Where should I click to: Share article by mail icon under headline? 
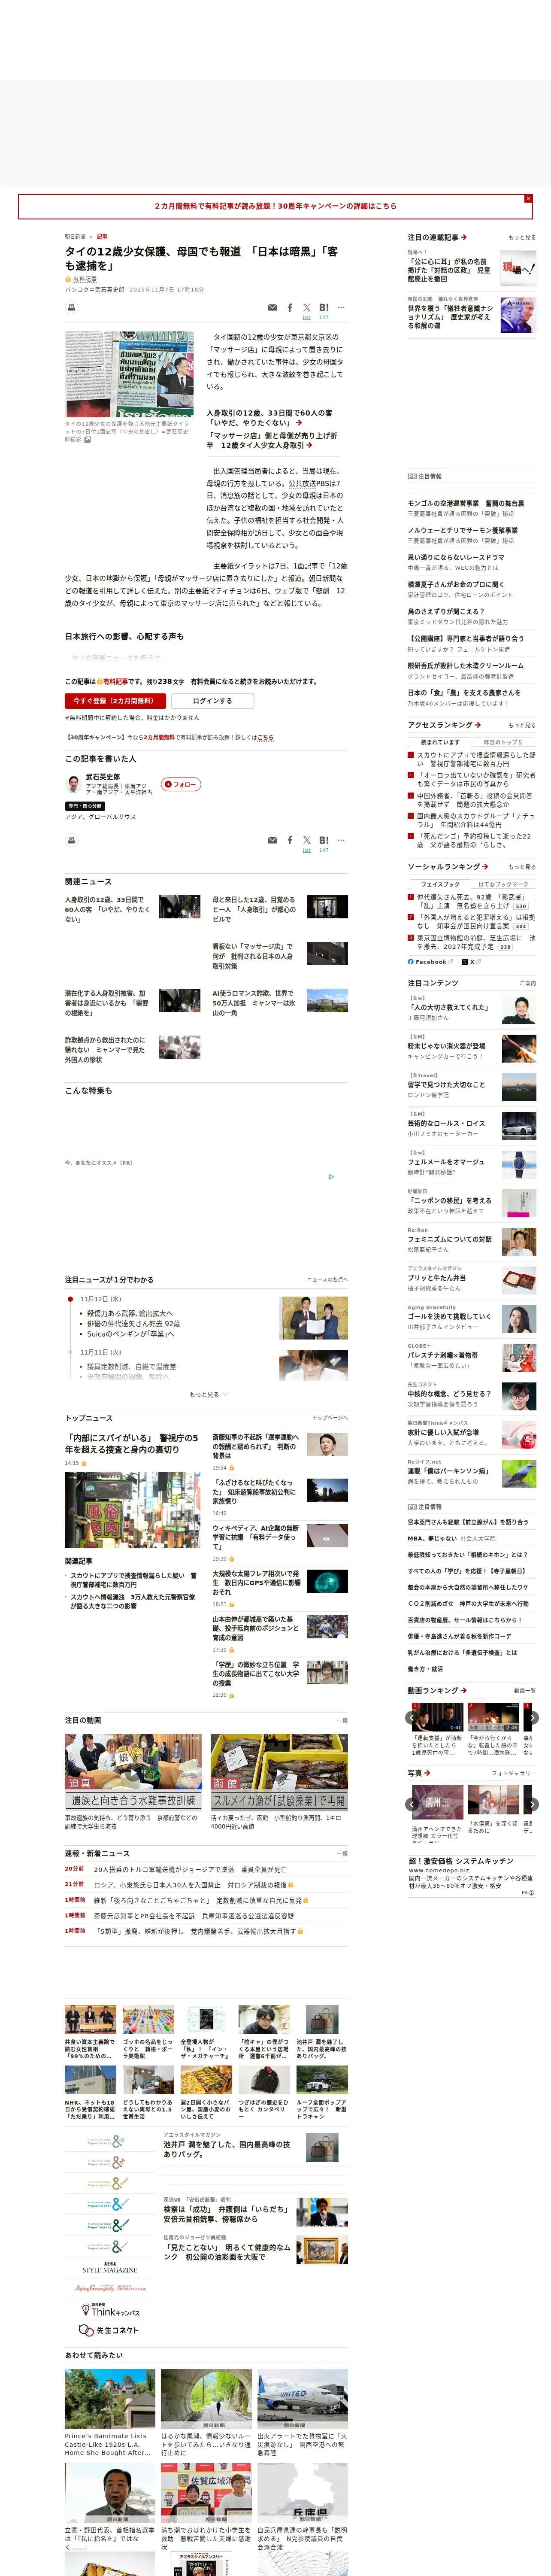click(x=272, y=308)
